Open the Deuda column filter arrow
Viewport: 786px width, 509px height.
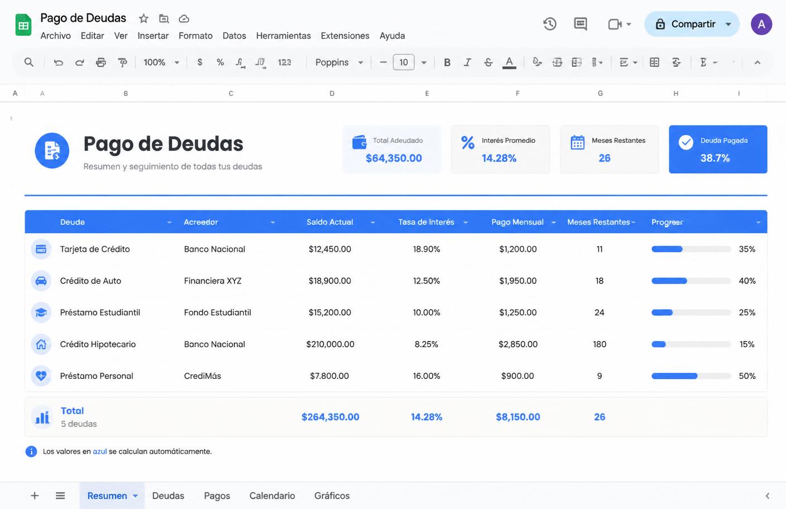point(169,222)
